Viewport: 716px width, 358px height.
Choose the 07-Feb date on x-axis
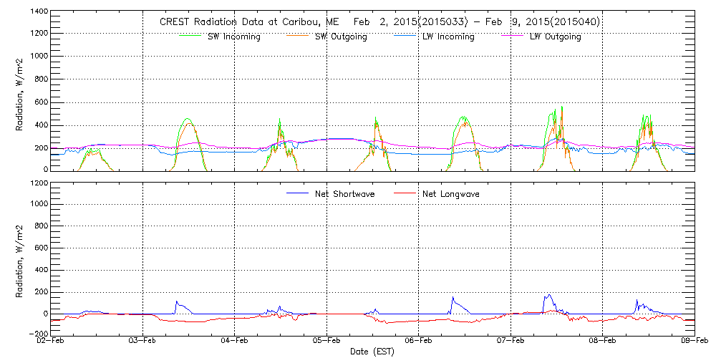point(511,342)
